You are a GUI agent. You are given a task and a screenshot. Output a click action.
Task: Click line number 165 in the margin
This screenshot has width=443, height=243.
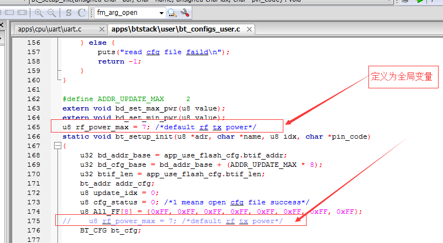[x=34, y=127]
